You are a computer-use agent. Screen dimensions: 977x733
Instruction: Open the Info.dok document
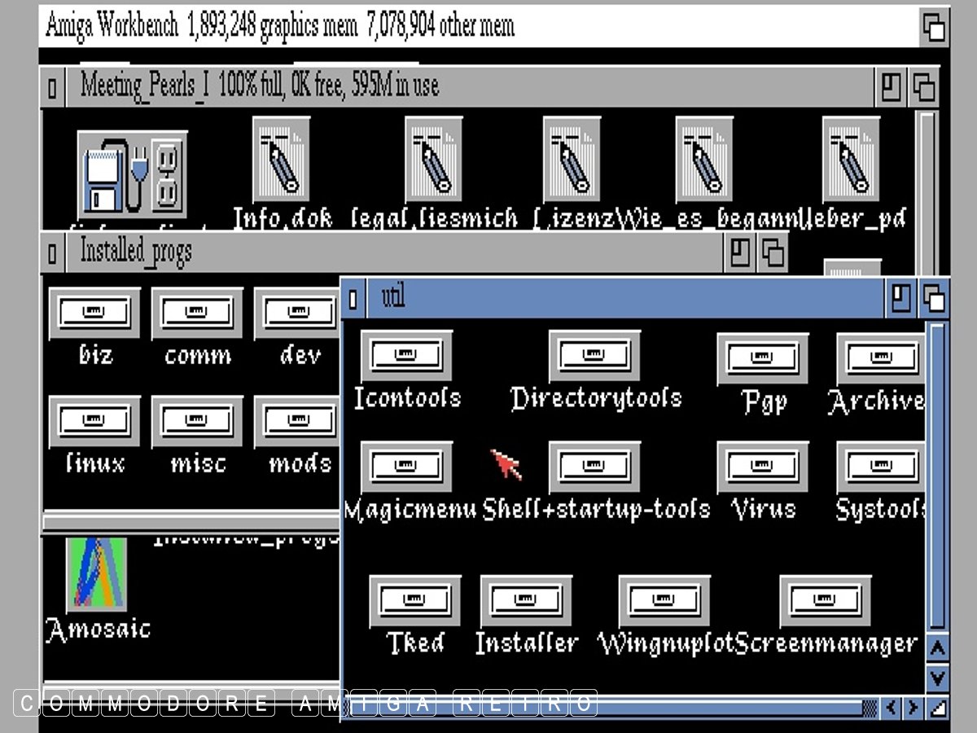(281, 159)
